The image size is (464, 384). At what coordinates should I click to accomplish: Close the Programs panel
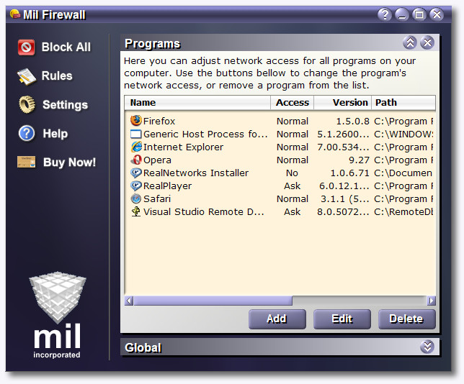(x=427, y=43)
